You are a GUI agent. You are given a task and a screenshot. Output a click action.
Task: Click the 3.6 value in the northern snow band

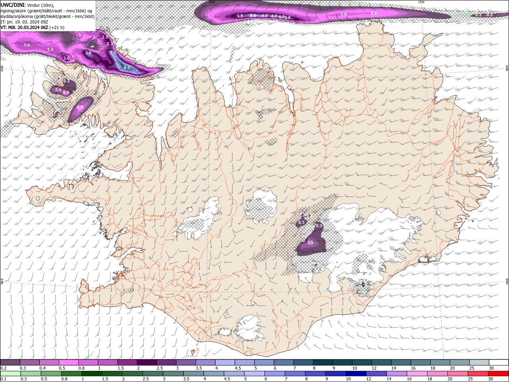288,18
